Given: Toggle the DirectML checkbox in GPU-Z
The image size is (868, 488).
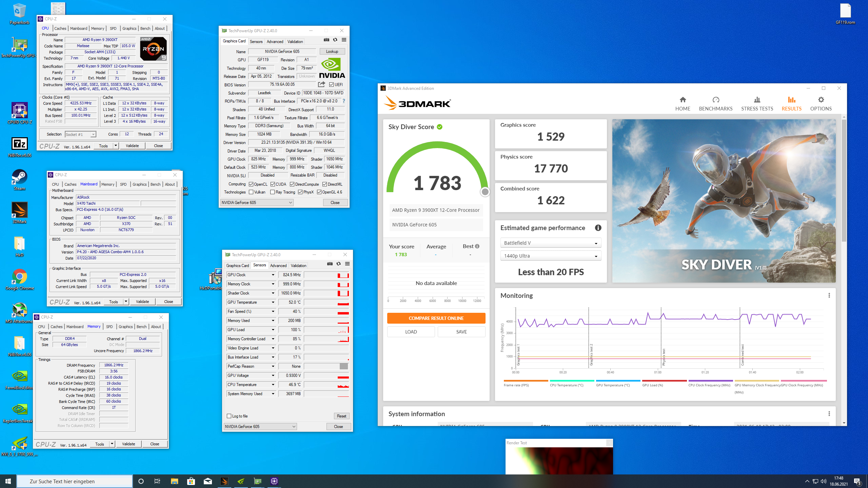Looking at the screenshot, I should click(324, 184).
